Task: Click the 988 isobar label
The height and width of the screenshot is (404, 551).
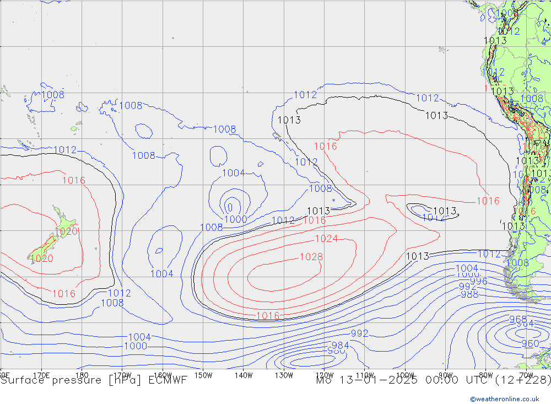Action: tap(469, 294)
